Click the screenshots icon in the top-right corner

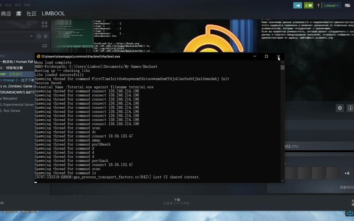click(x=347, y=5)
